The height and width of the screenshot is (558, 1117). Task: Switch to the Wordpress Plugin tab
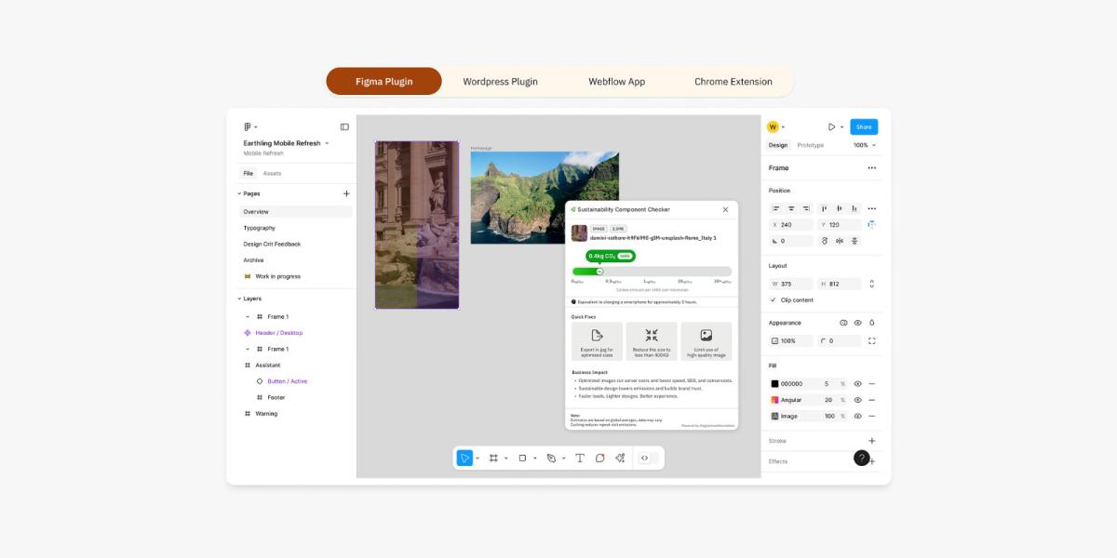pyautogui.click(x=500, y=82)
